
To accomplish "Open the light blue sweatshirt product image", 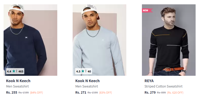I will click(x=99, y=40).
